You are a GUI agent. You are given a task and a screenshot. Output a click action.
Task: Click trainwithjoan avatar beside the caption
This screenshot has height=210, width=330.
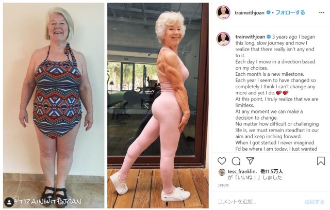coord(223,39)
